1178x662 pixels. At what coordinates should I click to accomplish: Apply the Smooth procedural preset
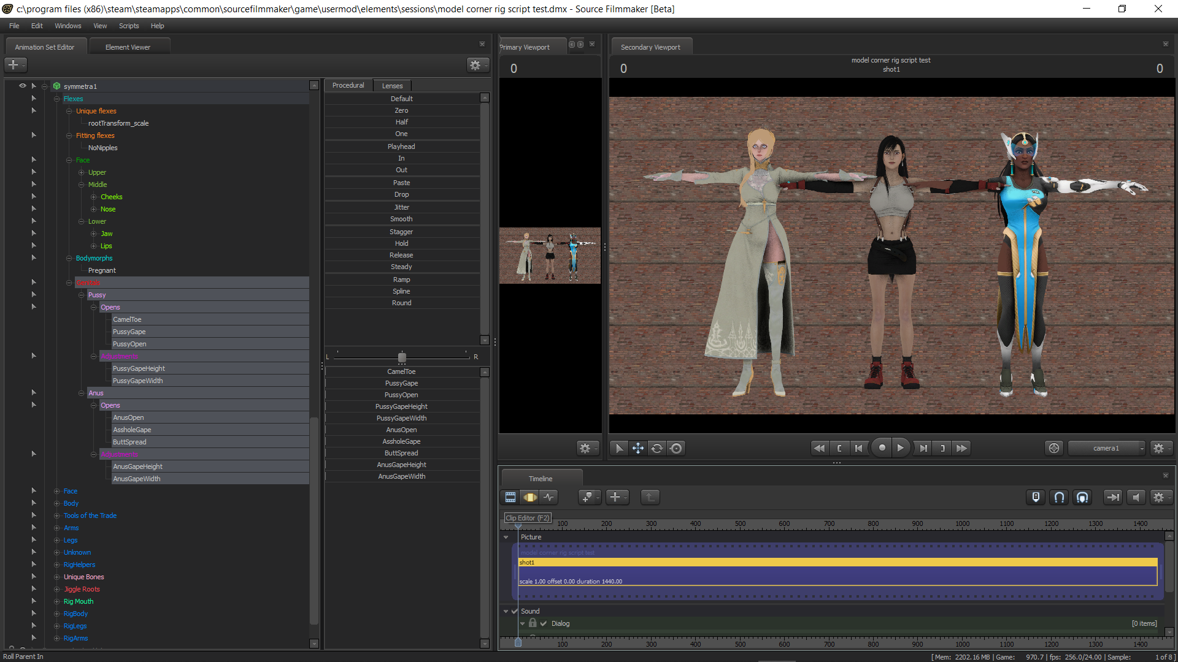[402, 219]
